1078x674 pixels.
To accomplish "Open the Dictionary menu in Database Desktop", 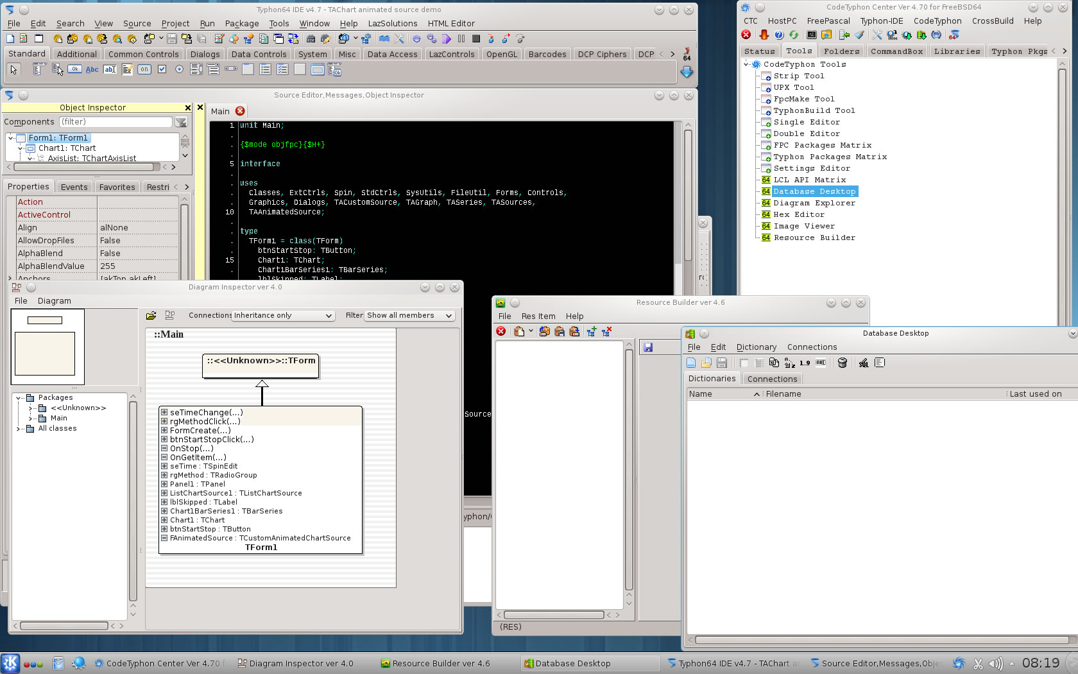I will (x=756, y=347).
